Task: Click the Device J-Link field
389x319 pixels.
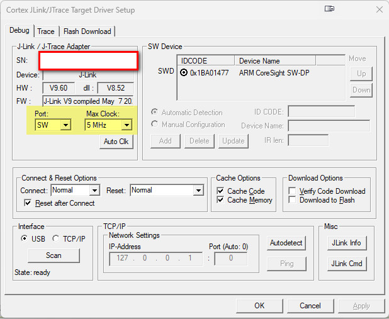Action: pyautogui.click(x=88, y=75)
